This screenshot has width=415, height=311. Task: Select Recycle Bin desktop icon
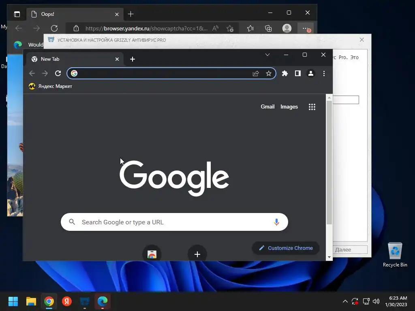coord(395,255)
